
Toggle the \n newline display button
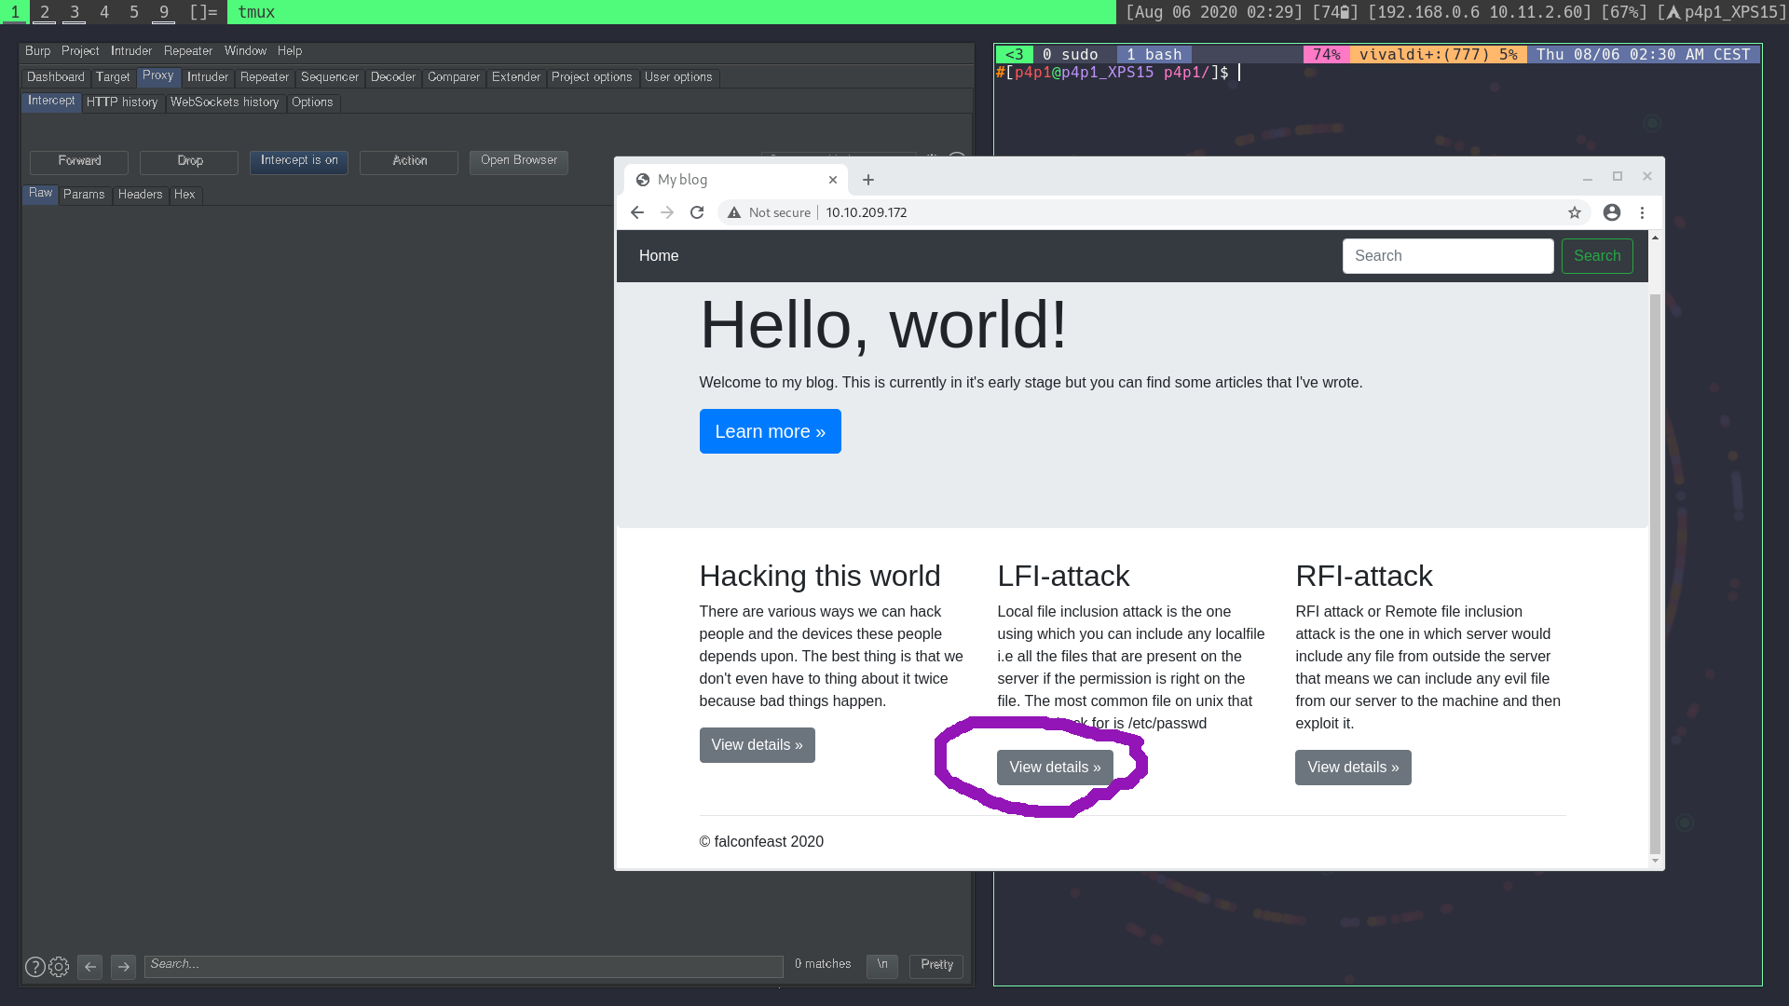[x=881, y=965]
